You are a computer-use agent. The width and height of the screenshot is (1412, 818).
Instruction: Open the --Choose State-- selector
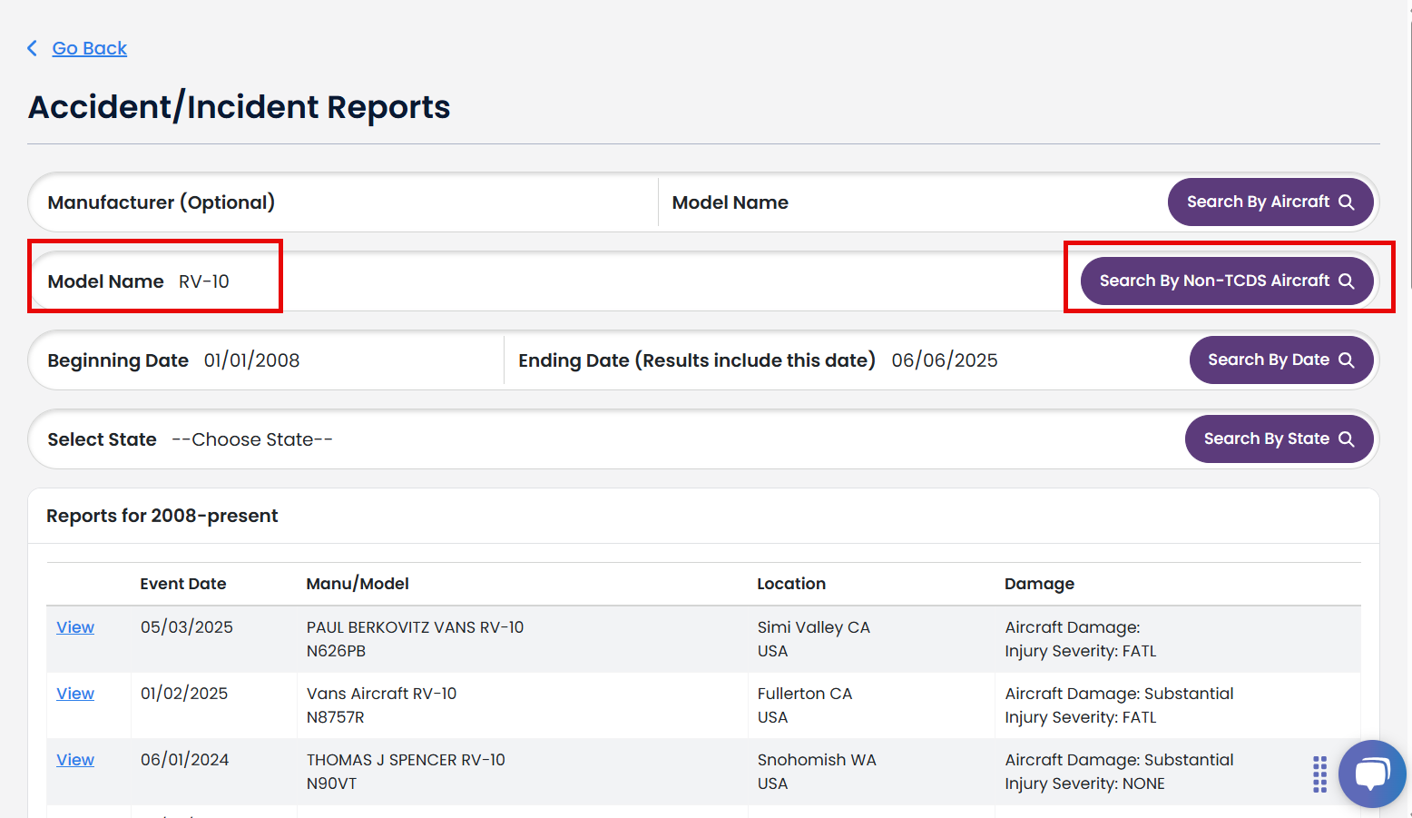(x=251, y=439)
